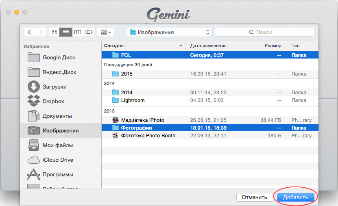
Task: Sort by the Сегодня name column header
Action: tap(143, 46)
